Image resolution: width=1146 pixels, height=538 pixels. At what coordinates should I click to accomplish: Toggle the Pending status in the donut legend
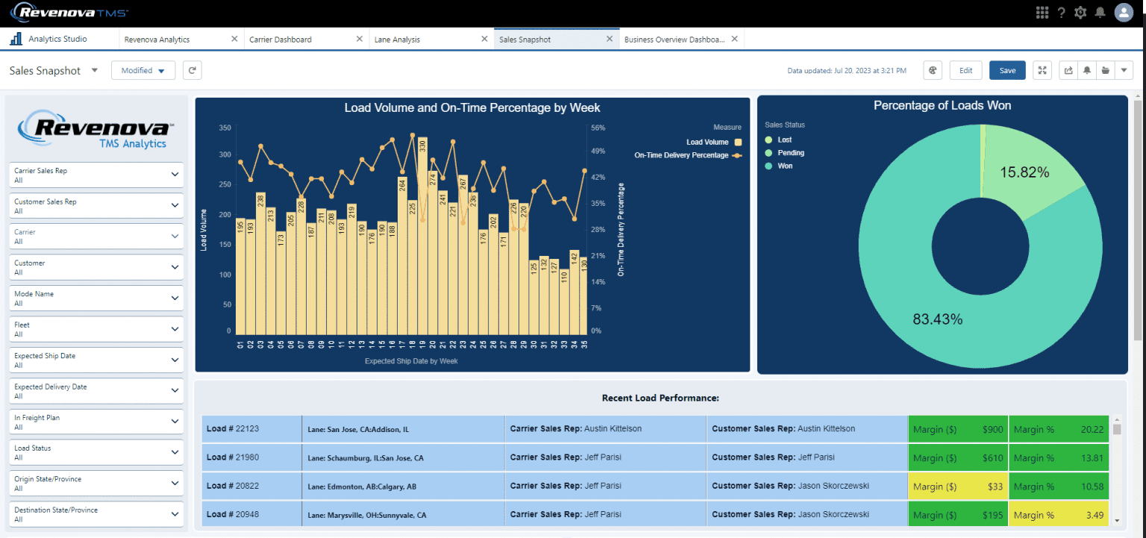point(789,152)
